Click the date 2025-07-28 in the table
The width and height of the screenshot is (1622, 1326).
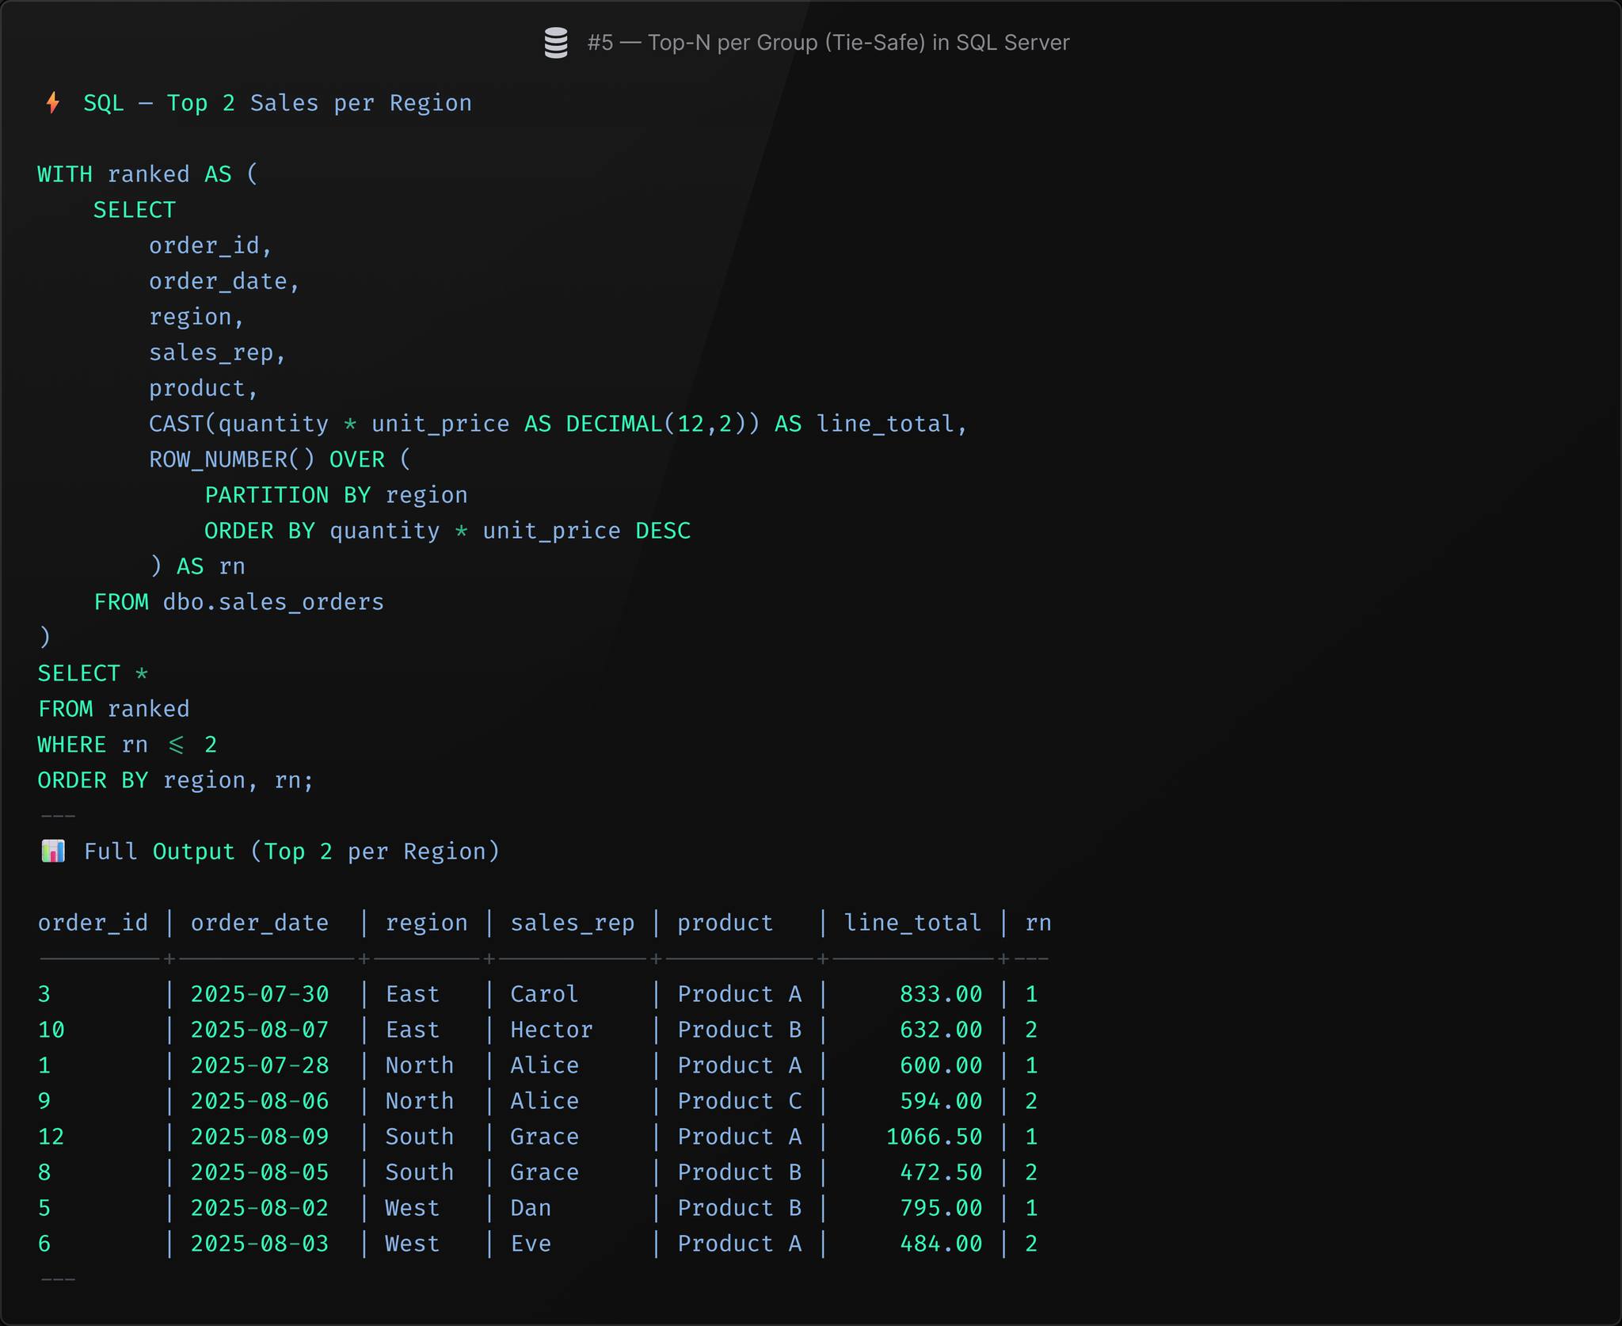(x=260, y=1065)
